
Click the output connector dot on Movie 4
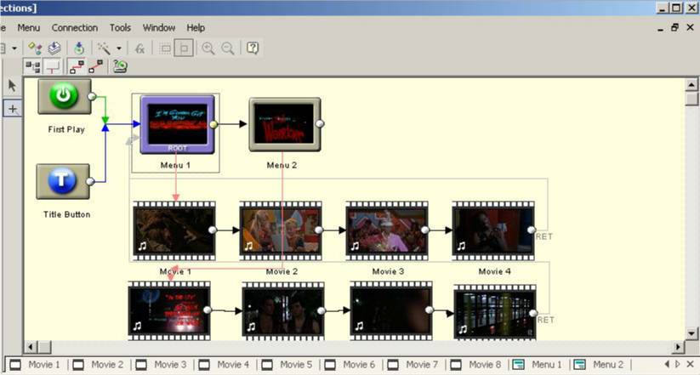(532, 230)
